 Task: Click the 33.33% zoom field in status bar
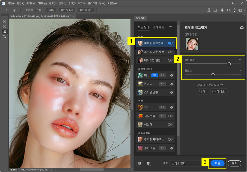pos(13,170)
